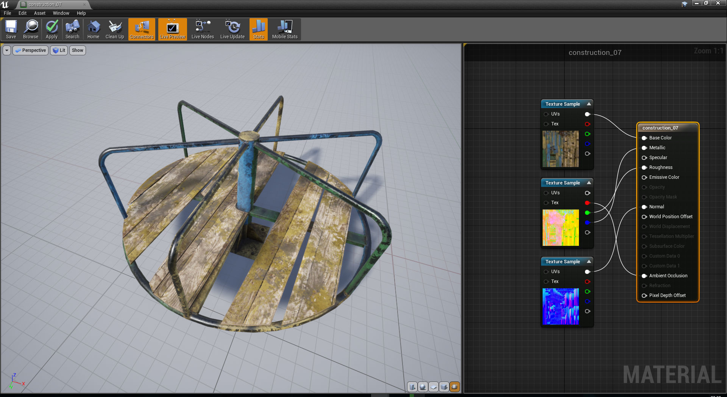Click the wood base color texture thumbnail
Viewport: 727px width, 397px height.
561,149
